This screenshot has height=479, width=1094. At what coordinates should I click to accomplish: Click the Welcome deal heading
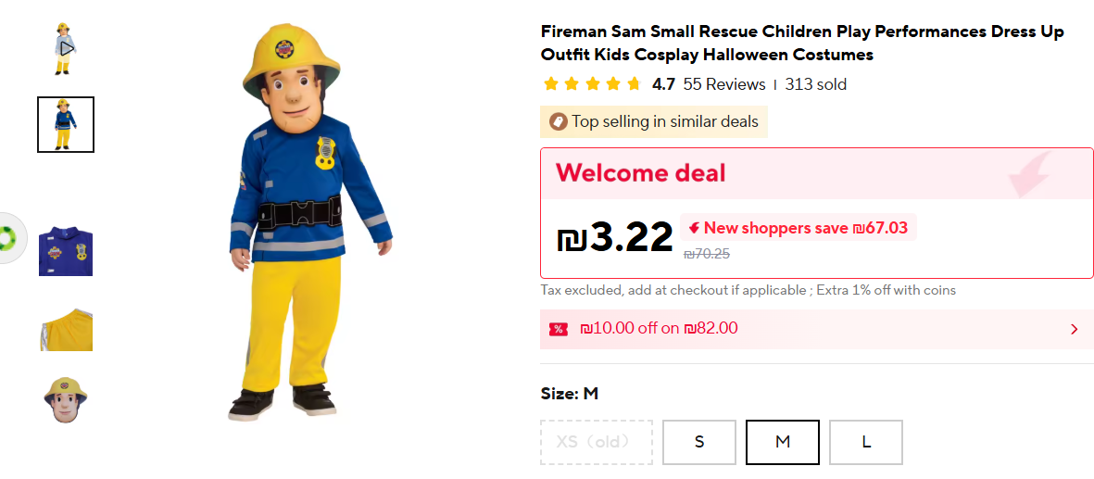coord(641,173)
